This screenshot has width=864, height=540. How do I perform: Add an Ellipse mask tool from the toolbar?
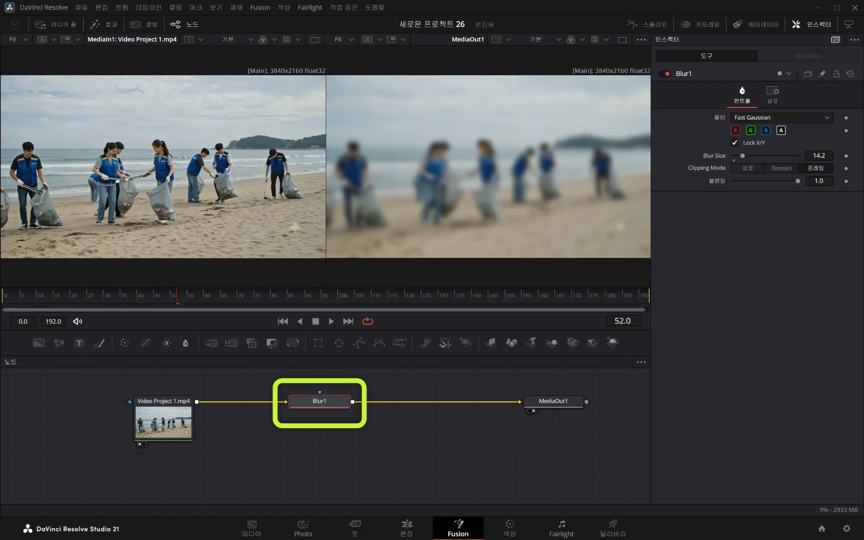(339, 343)
